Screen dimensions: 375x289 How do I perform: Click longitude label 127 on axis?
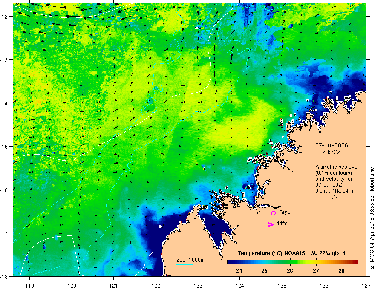tap(366, 286)
